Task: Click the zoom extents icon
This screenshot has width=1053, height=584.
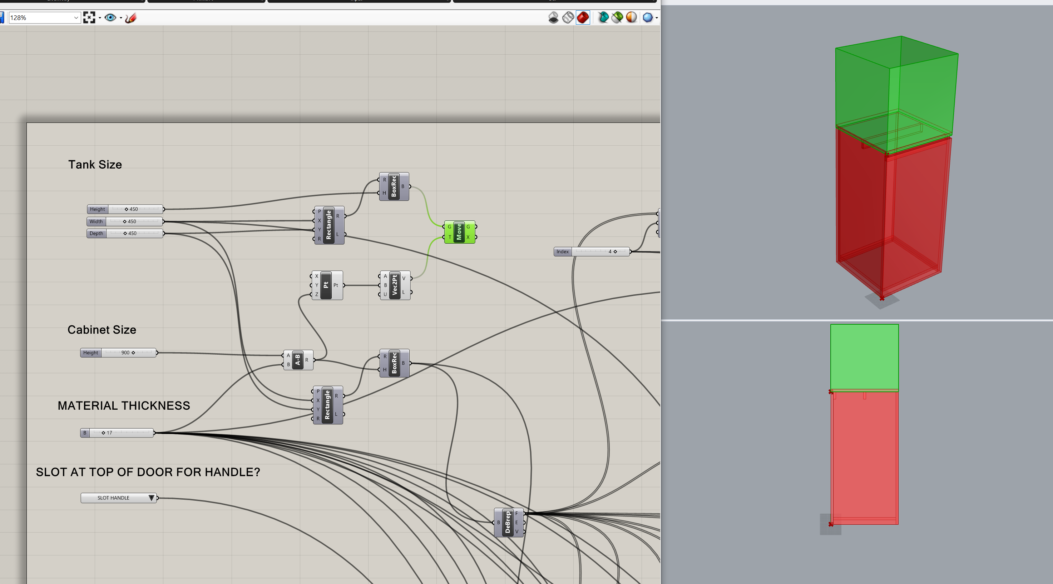Action: 89,18
